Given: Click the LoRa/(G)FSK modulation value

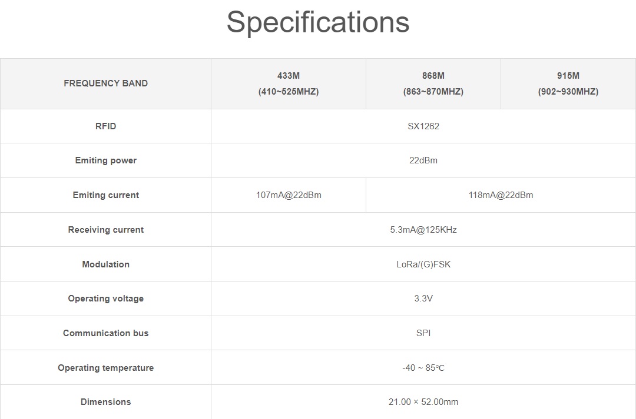Looking at the screenshot, I should [x=423, y=264].
